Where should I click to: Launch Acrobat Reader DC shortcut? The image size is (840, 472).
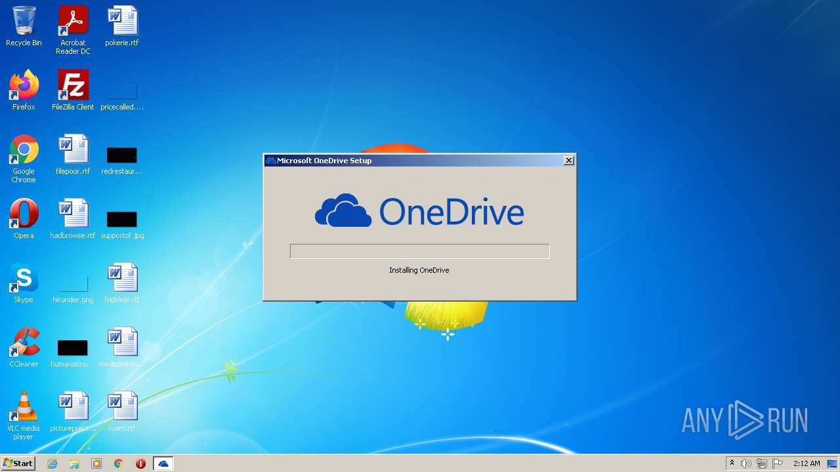pyautogui.click(x=73, y=29)
